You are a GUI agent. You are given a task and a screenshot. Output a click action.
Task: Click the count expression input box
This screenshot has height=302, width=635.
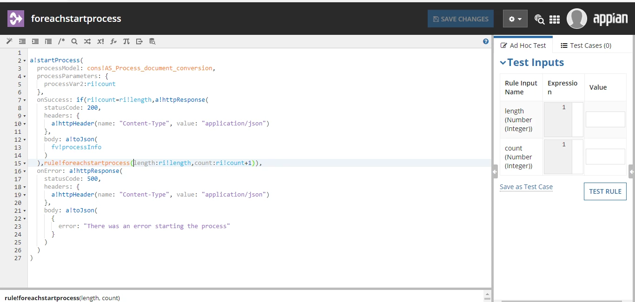(x=563, y=157)
